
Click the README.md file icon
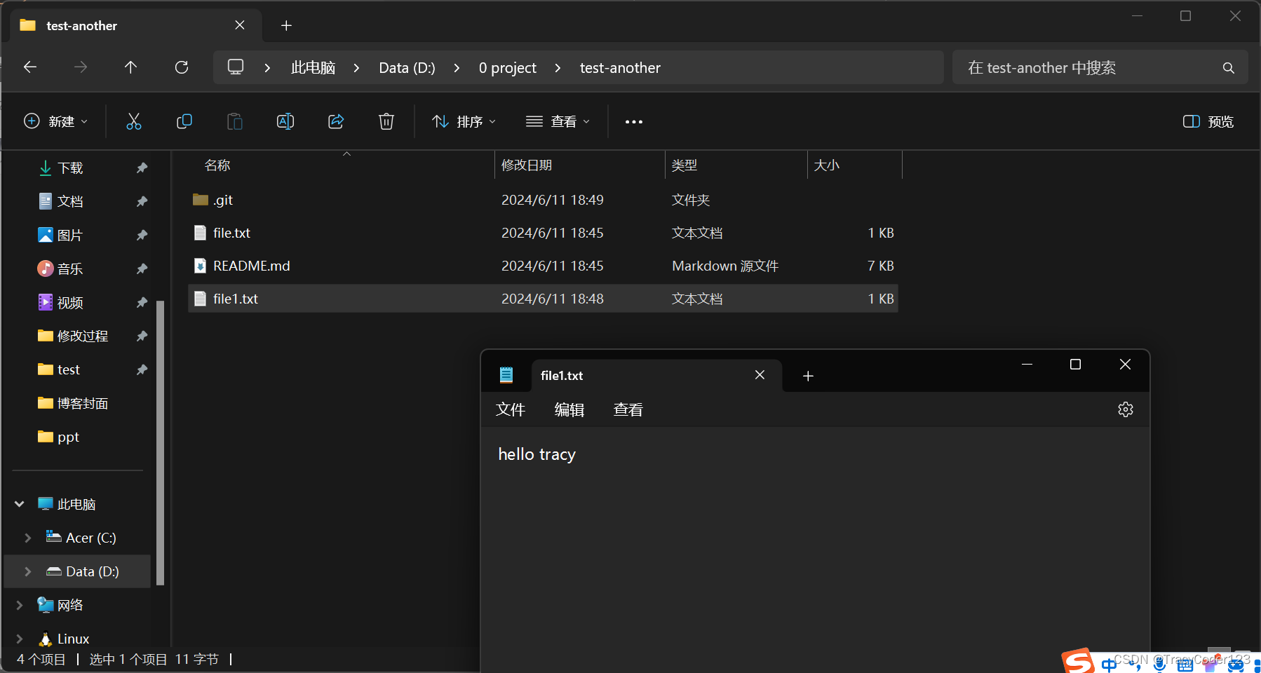pyautogui.click(x=201, y=266)
